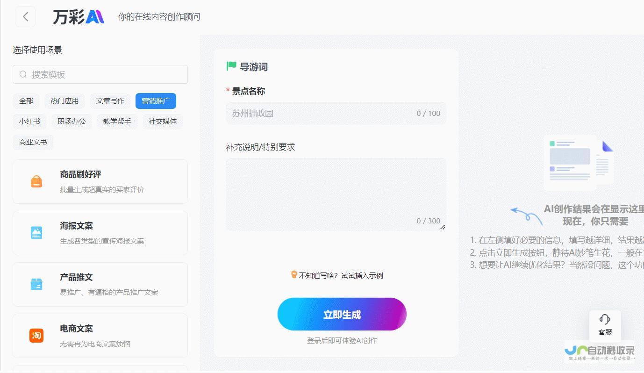Click the orange 淘 icon of 电商文案
Viewport: 644px width, 373px height.
[36, 335]
